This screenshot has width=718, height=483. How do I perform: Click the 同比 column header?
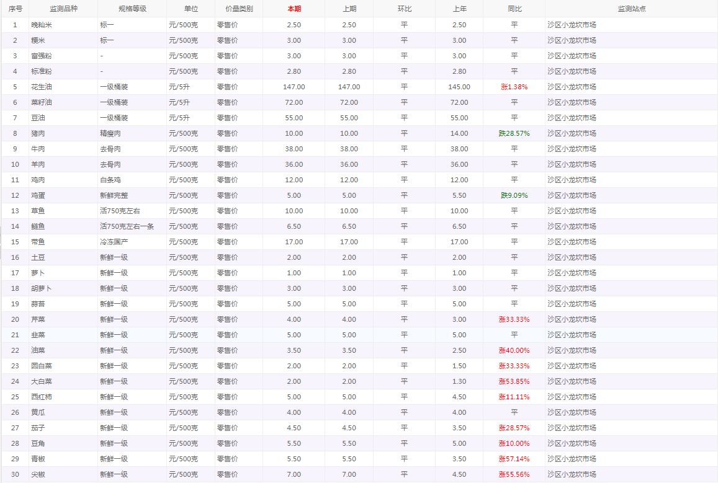point(514,9)
